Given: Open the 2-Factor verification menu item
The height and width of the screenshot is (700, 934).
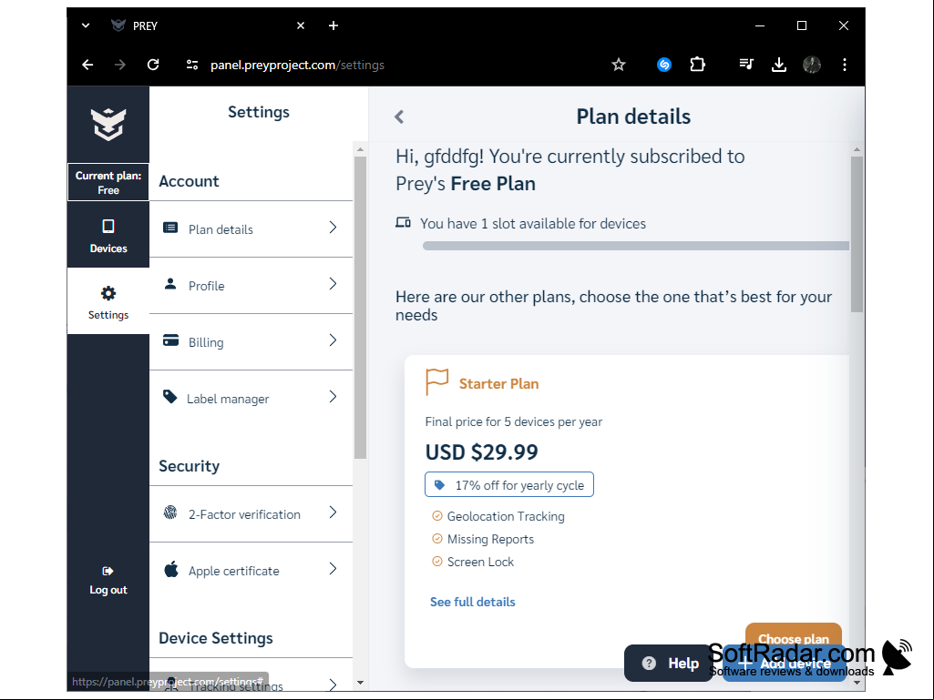Looking at the screenshot, I should tap(251, 513).
